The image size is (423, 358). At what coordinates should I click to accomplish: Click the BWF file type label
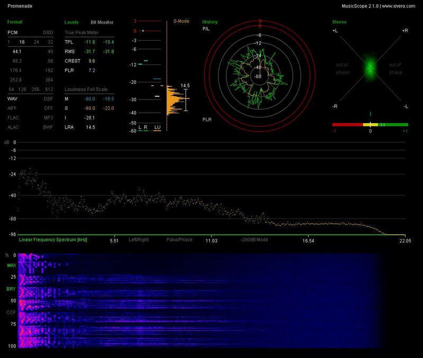tap(48, 127)
